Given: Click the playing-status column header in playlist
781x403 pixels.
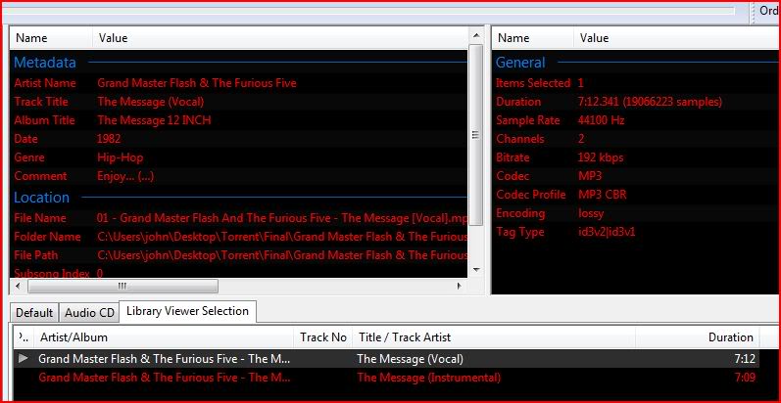Looking at the screenshot, I should pos(24,337).
